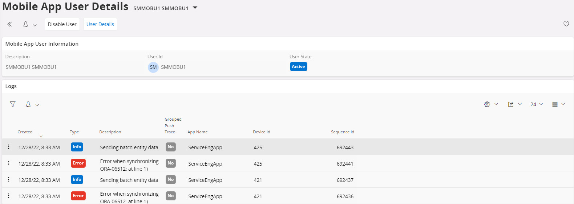Click the heart favorite icon
This screenshot has width=574, height=204.
coord(566,24)
